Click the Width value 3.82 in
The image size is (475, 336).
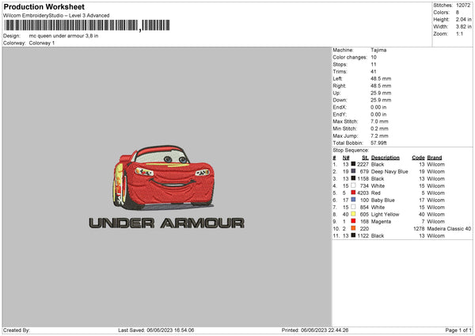463,27
